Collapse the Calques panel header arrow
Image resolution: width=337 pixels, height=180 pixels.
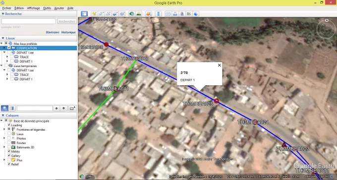tap(3, 116)
